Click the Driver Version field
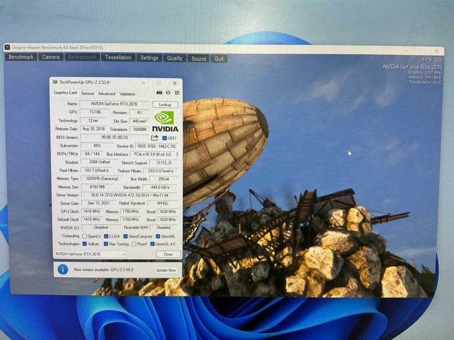Viewport: 454px width, 340px height. (129, 195)
